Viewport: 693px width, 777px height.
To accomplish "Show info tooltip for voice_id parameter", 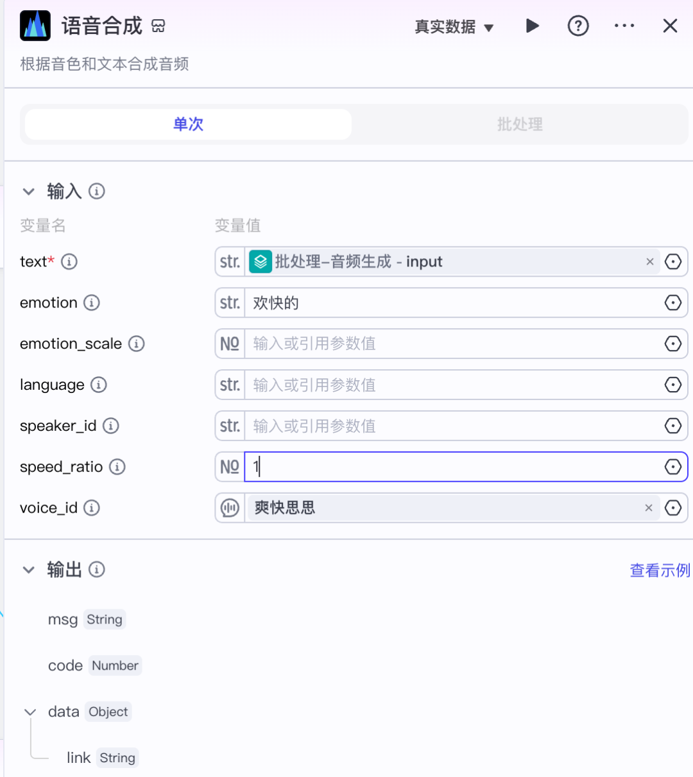I will click(x=92, y=508).
